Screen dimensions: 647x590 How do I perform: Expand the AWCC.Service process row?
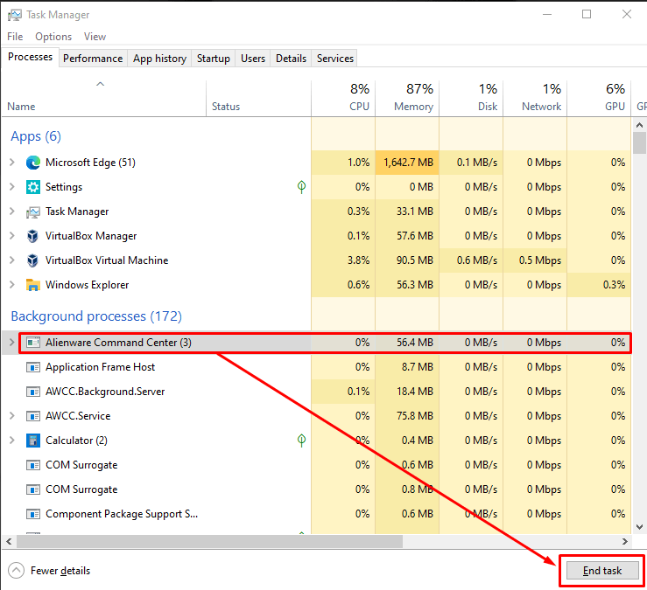point(12,416)
